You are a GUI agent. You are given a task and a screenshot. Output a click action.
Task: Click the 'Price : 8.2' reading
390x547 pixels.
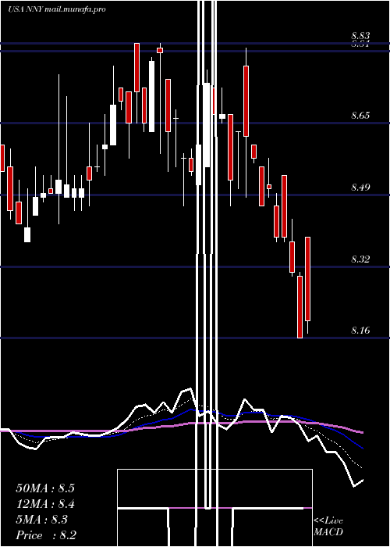click(46, 535)
